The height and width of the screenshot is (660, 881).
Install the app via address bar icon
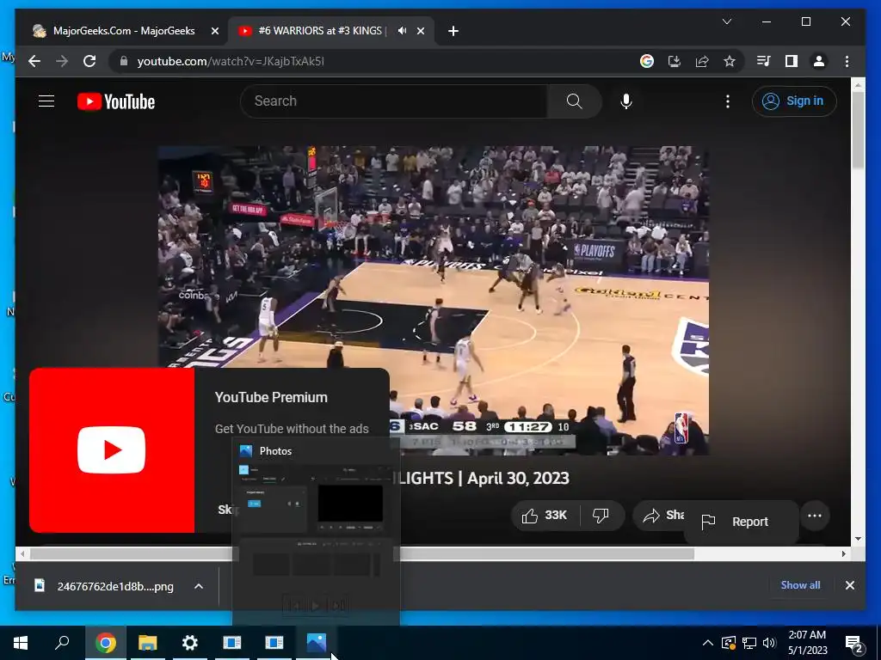[675, 61]
